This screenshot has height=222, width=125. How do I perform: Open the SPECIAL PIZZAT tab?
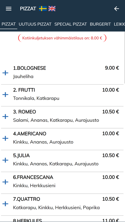pos(70,24)
